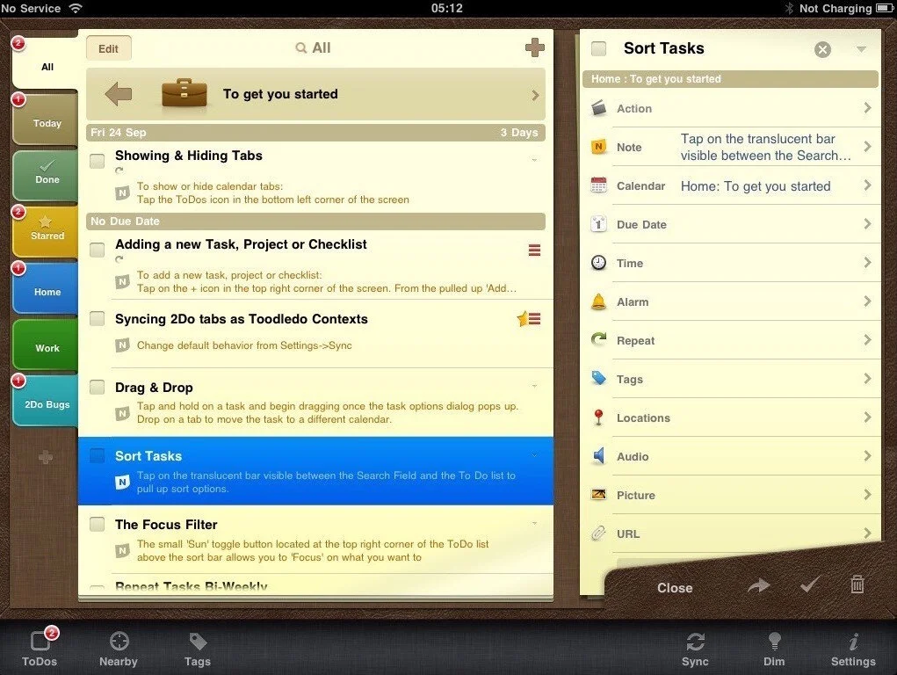Add a new task with plus icon
Image resolution: width=897 pixels, height=675 pixels.
tap(534, 47)
